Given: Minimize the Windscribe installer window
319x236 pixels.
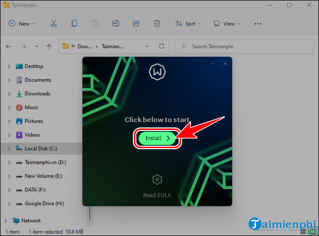Looking at the screenshot, I should [x=213, y=64].
